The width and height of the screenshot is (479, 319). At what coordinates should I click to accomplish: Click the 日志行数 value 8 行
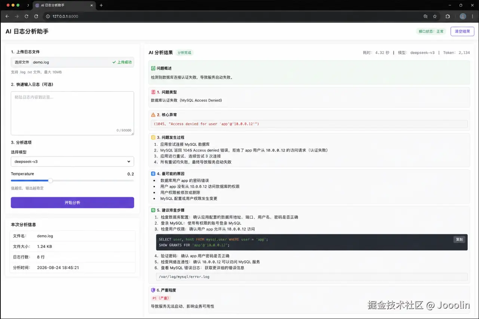pos(41,257)
